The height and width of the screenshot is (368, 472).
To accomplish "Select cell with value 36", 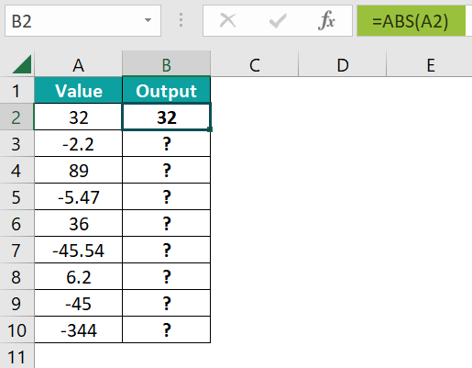I will (79, 224).
